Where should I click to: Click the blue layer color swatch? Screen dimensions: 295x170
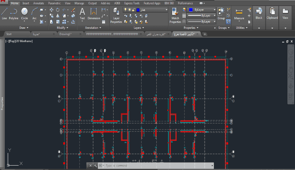pyautogui.click(x=138, y=10)
